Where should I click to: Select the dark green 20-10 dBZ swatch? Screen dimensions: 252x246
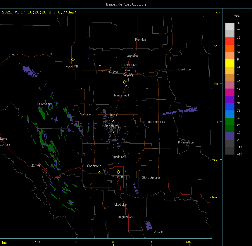pyautogui.click(x=230, y=129)
